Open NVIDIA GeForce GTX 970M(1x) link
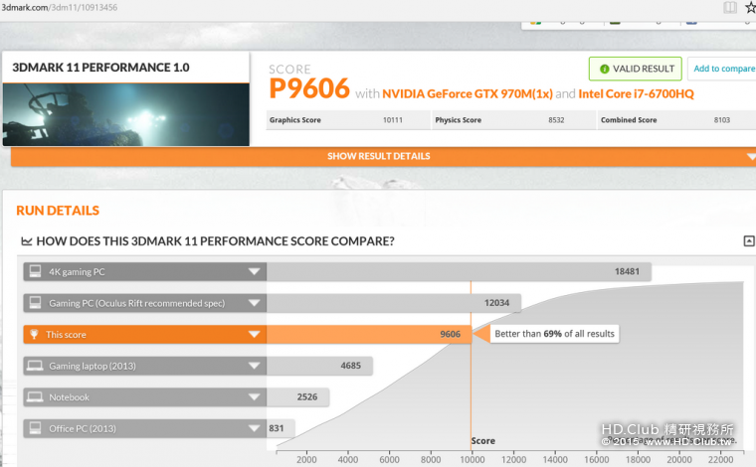This screenshot has height=467, width=756. click(468, 93)
